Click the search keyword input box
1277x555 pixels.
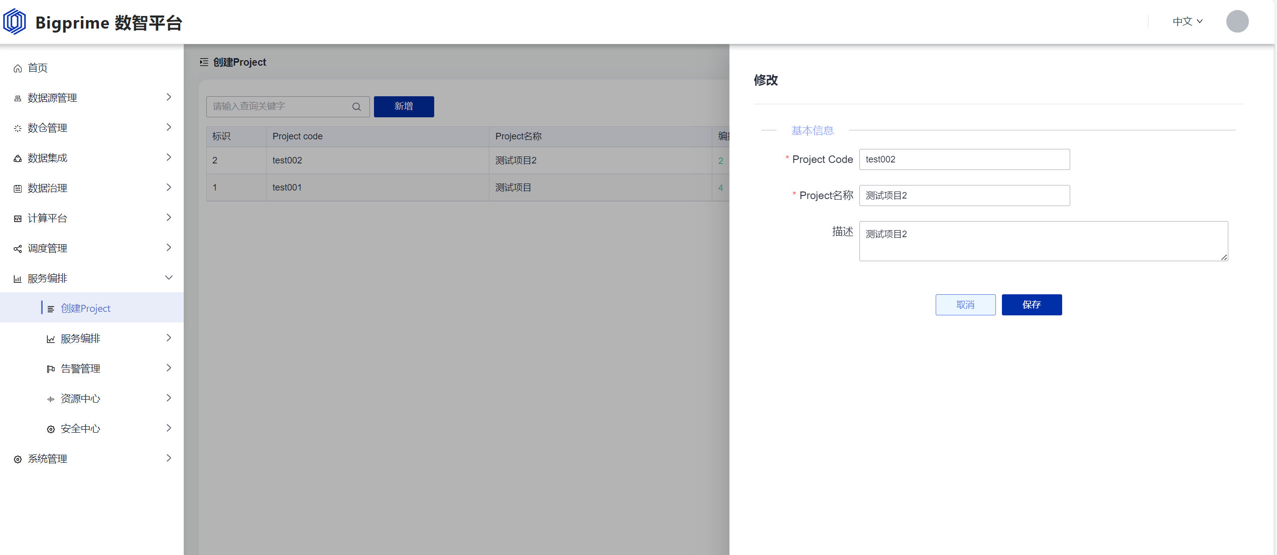coord(288,107)
